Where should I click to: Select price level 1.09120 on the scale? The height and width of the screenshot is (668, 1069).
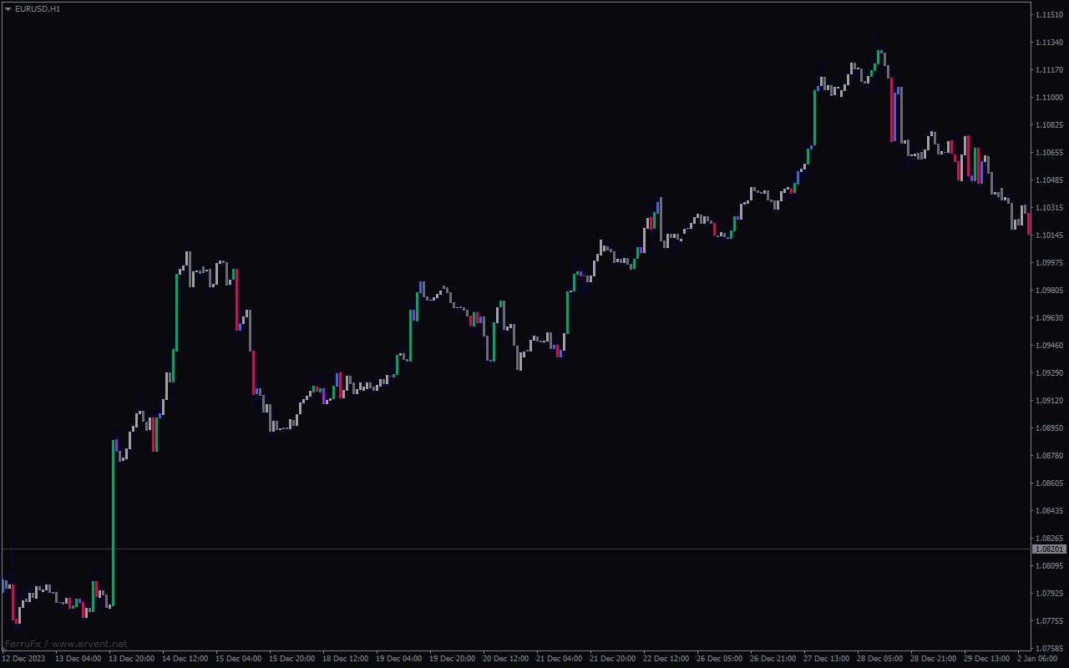coord(1049,400)
